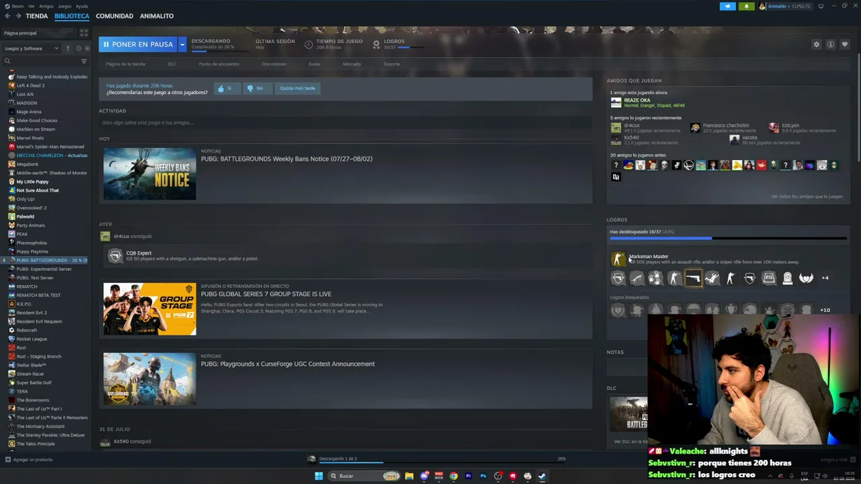Open the Guías link
Screen dimensions: 861x484
click(x=314, y=64)
